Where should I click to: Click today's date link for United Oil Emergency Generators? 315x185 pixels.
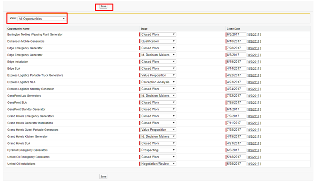pos(254,157)
